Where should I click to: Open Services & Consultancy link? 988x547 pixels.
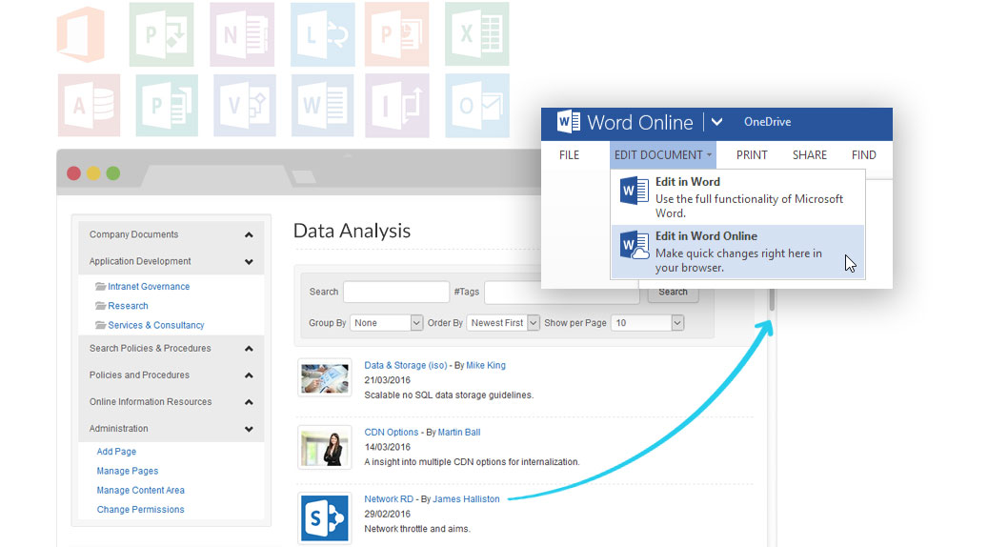coord(156,325)
